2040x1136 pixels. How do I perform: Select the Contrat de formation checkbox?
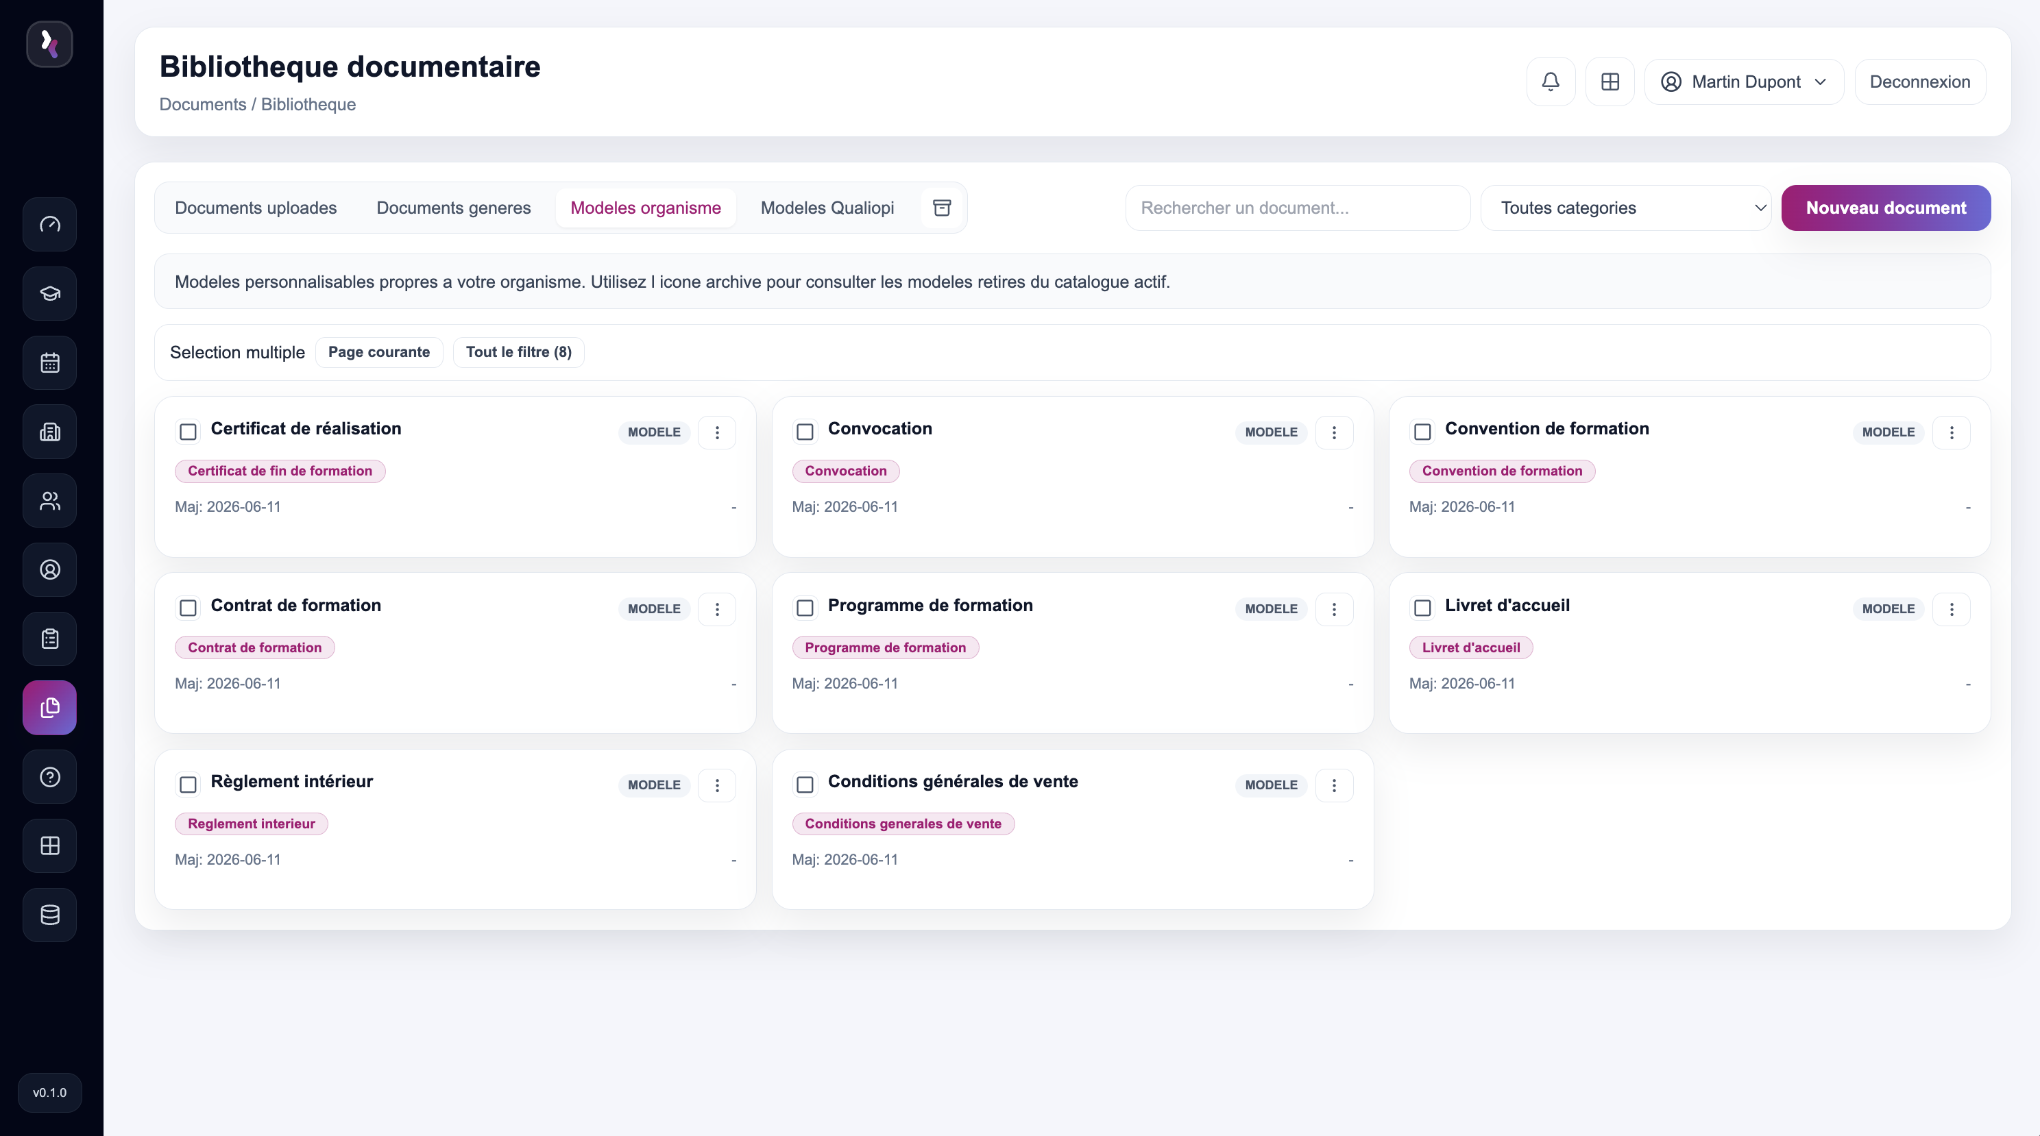(188, 608)
